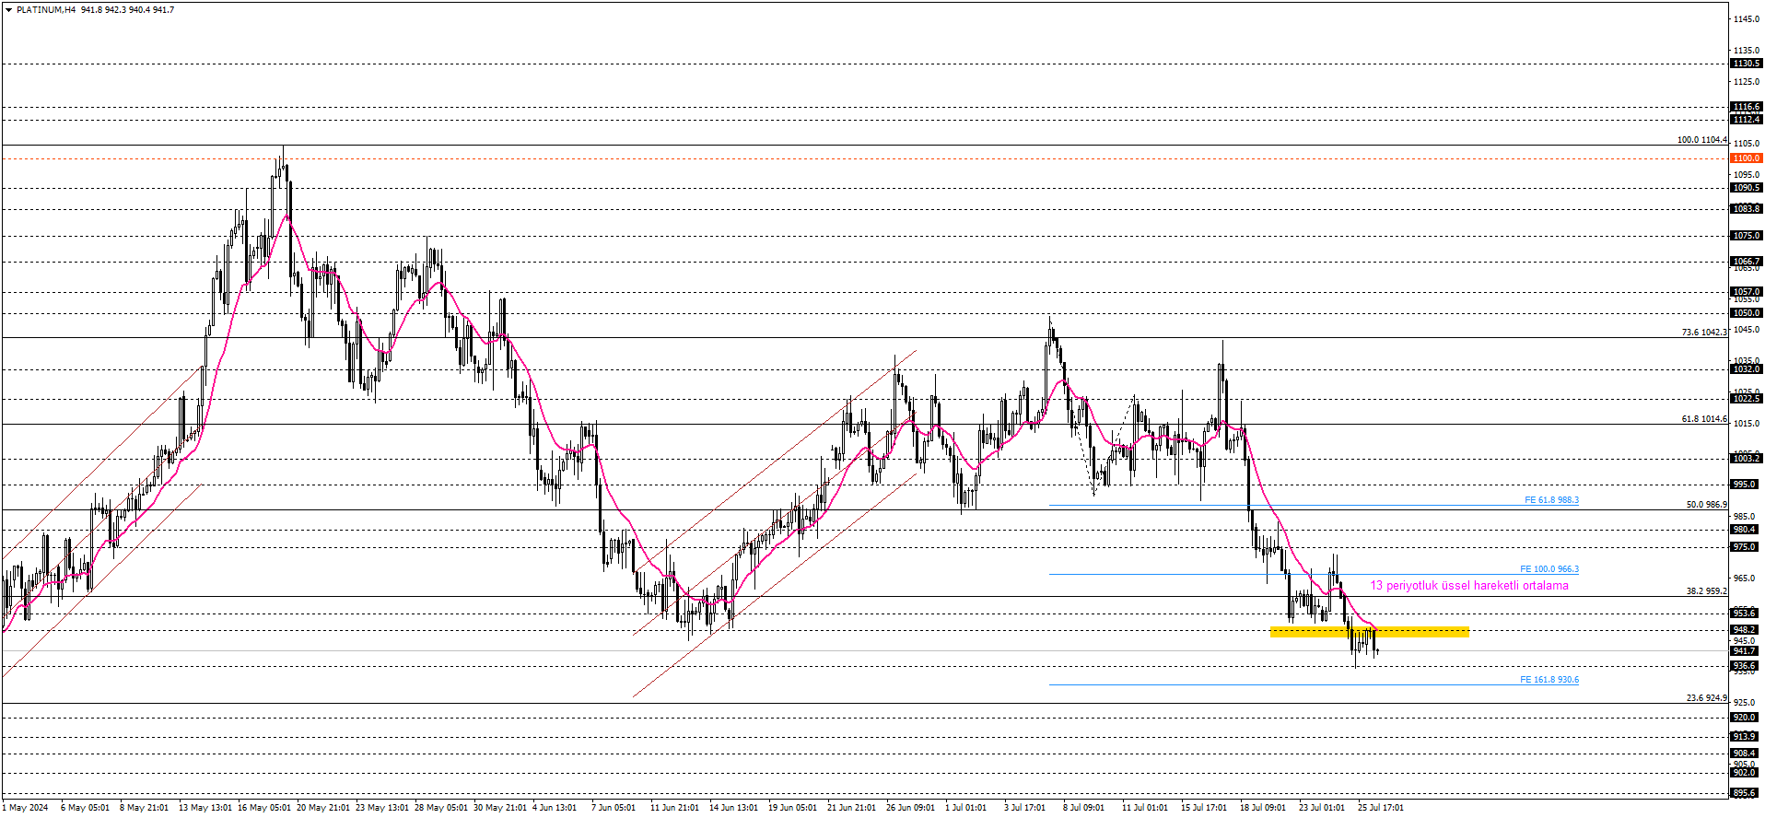Screen dimensions: 1765x818
Task: Click the 1130.5 price level tag
Action: (1747, 64)
